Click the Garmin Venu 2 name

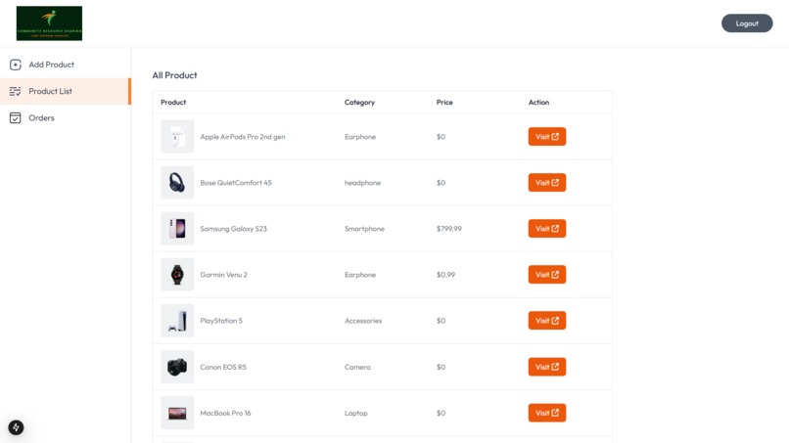[224, 275]
